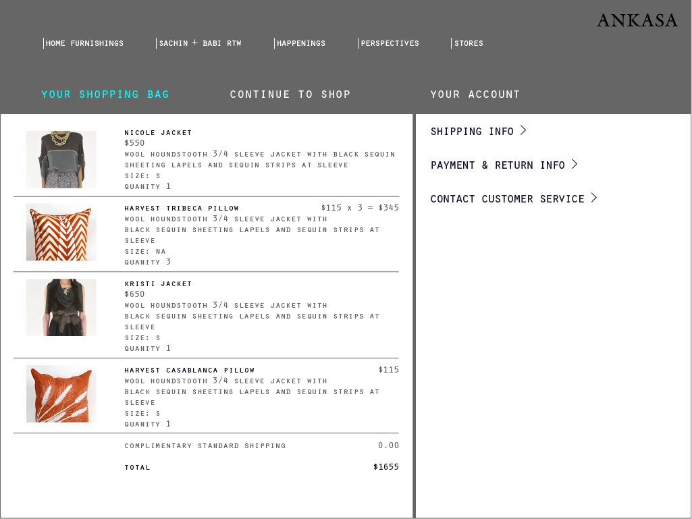Open the Perspectives menu item

click(390, 43)
